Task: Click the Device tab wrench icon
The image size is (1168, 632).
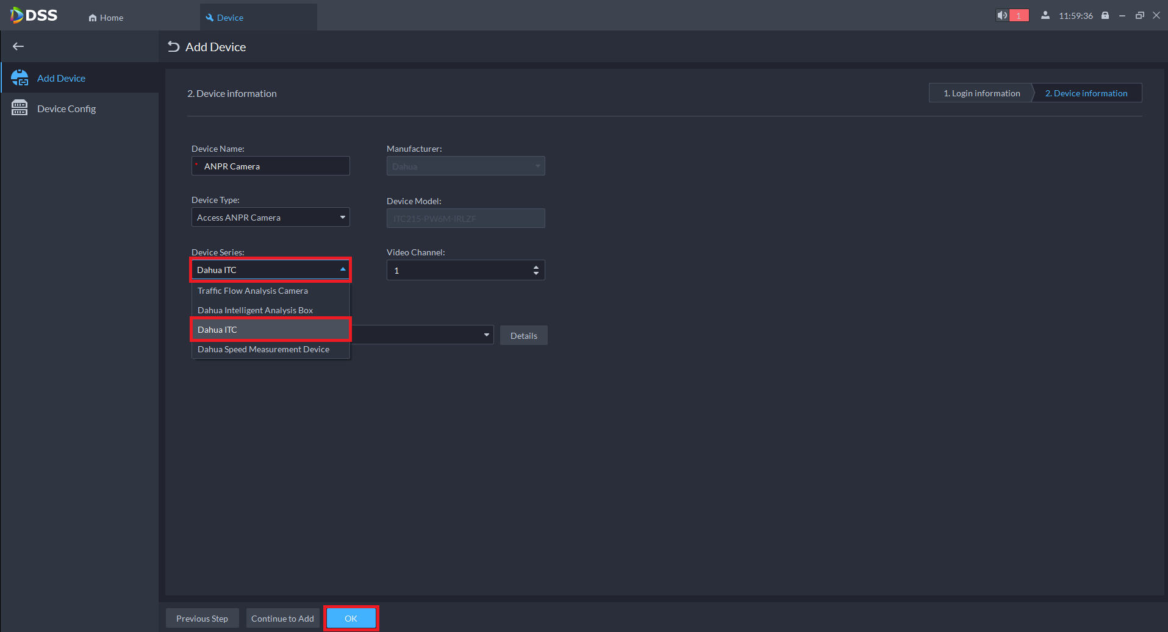Action: [210, 18]
